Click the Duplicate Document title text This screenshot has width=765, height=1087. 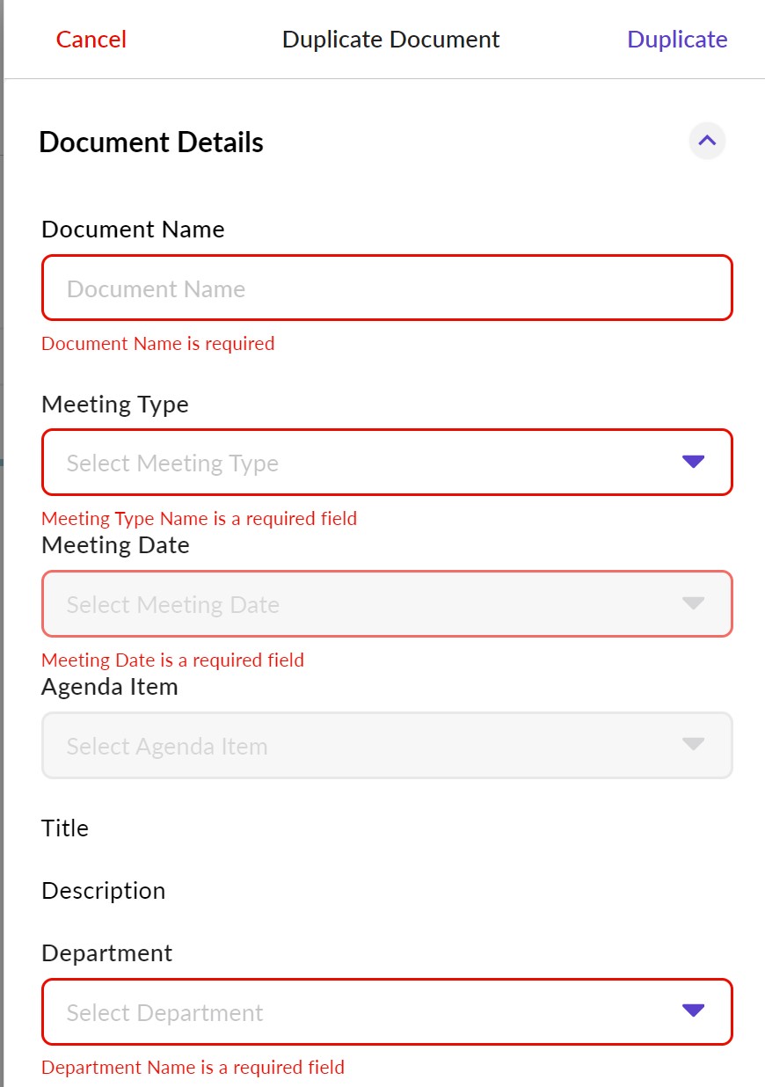click(390, 40)
